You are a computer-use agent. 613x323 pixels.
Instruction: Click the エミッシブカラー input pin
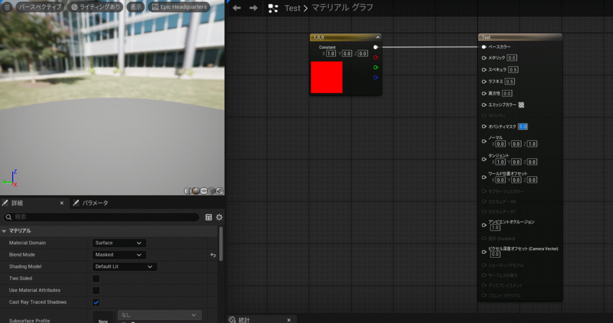click(x=484, y=105)
